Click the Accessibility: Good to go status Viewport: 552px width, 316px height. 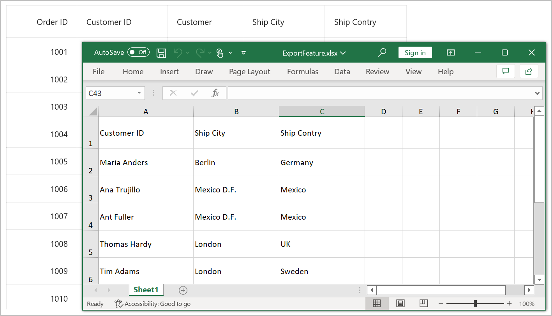152,304
